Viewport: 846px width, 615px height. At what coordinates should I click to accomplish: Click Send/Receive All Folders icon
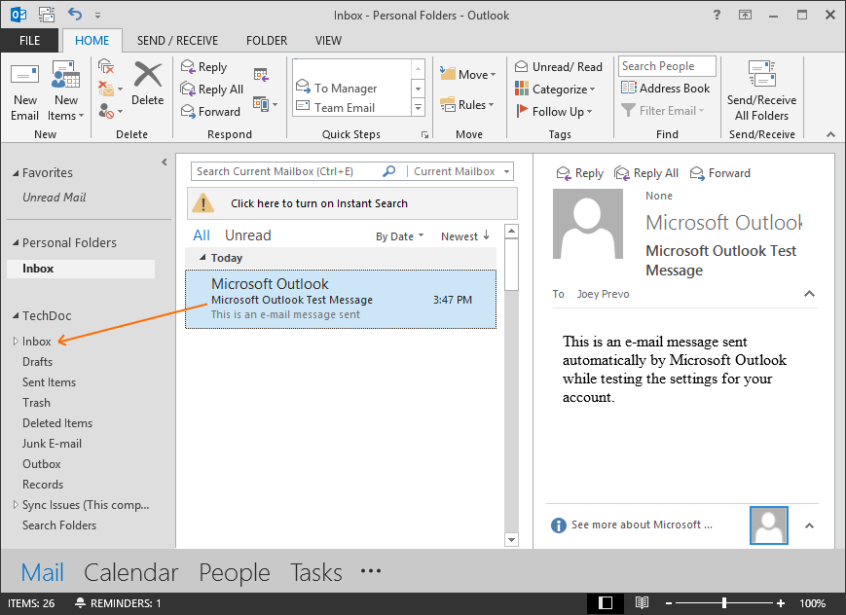[762, 73]
